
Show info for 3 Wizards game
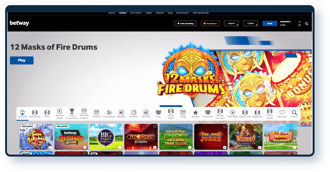point(259,148)
